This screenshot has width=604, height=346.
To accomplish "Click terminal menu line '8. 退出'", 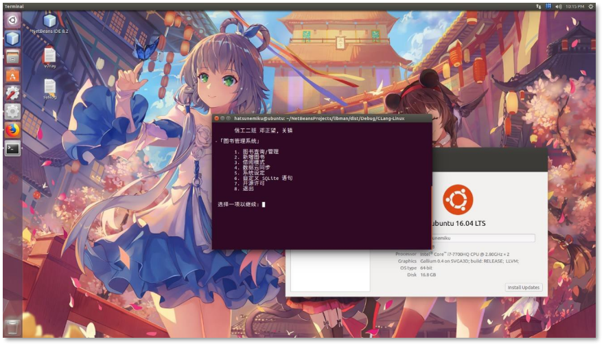I will [244, 189].
